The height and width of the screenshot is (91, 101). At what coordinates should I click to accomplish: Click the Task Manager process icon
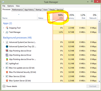click(x=7, y=32)
